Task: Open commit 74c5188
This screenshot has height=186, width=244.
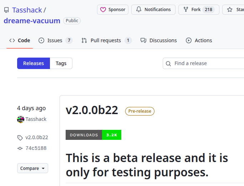Action: click(36, 148)
